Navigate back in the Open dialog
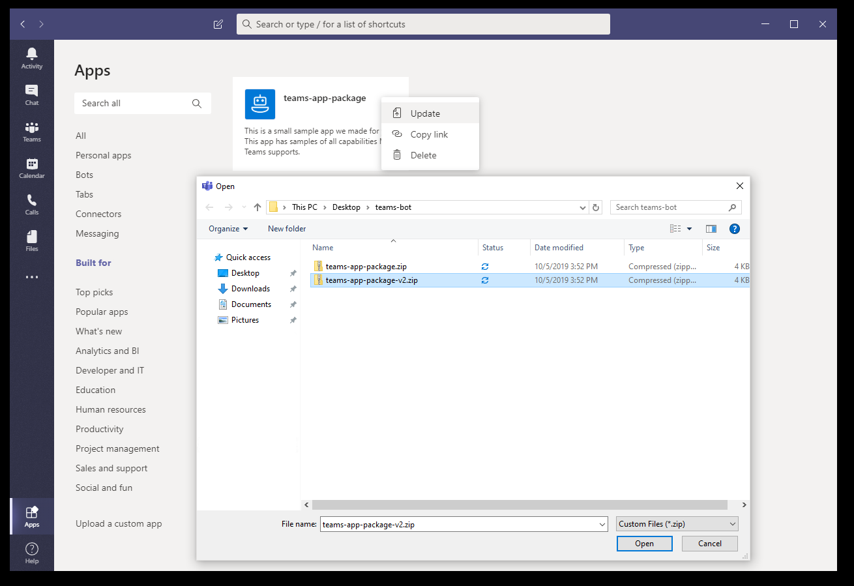Viewport: 854px width, 586px height. point(209,207)
